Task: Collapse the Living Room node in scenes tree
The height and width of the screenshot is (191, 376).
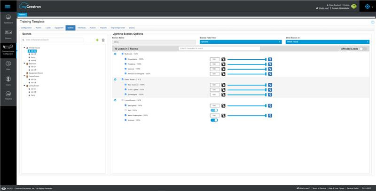Action: (24, 86)
